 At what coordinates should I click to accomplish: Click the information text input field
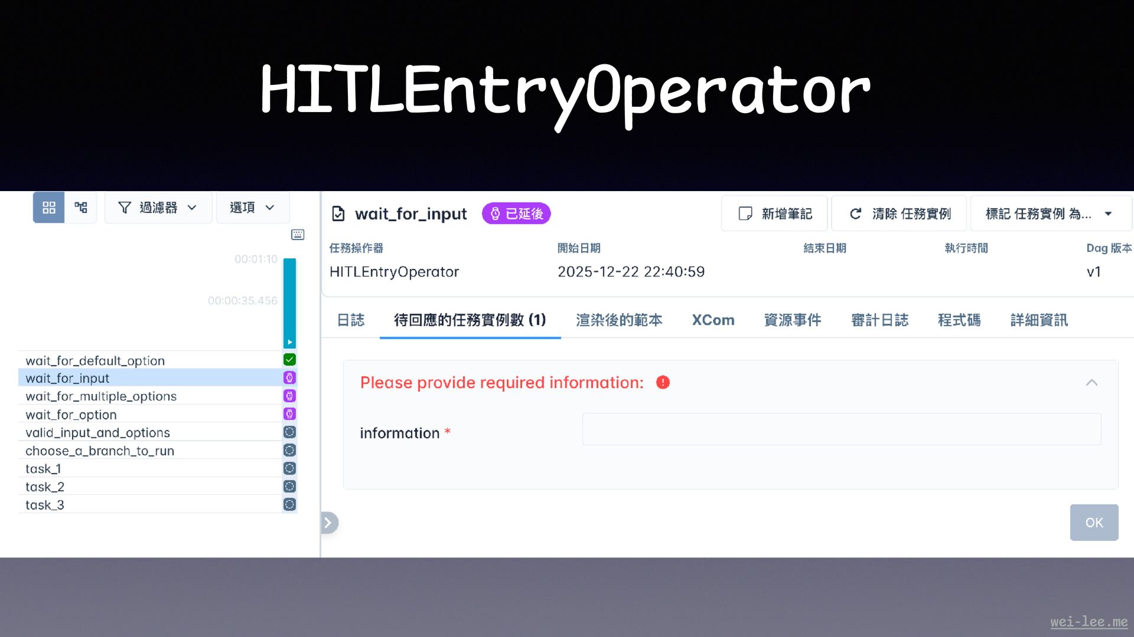coord(841,429)
